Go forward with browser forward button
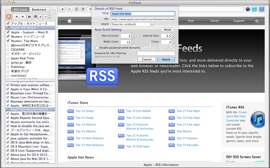Screen dimensions: 270x168 70,9
